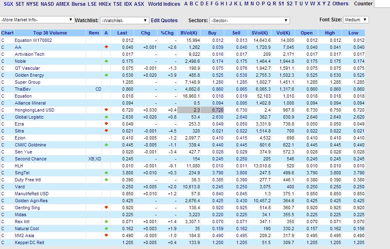This screenshot has height=249, width=390.
Task: Click the red down arrow in AA row
Action: click(106, 47)
